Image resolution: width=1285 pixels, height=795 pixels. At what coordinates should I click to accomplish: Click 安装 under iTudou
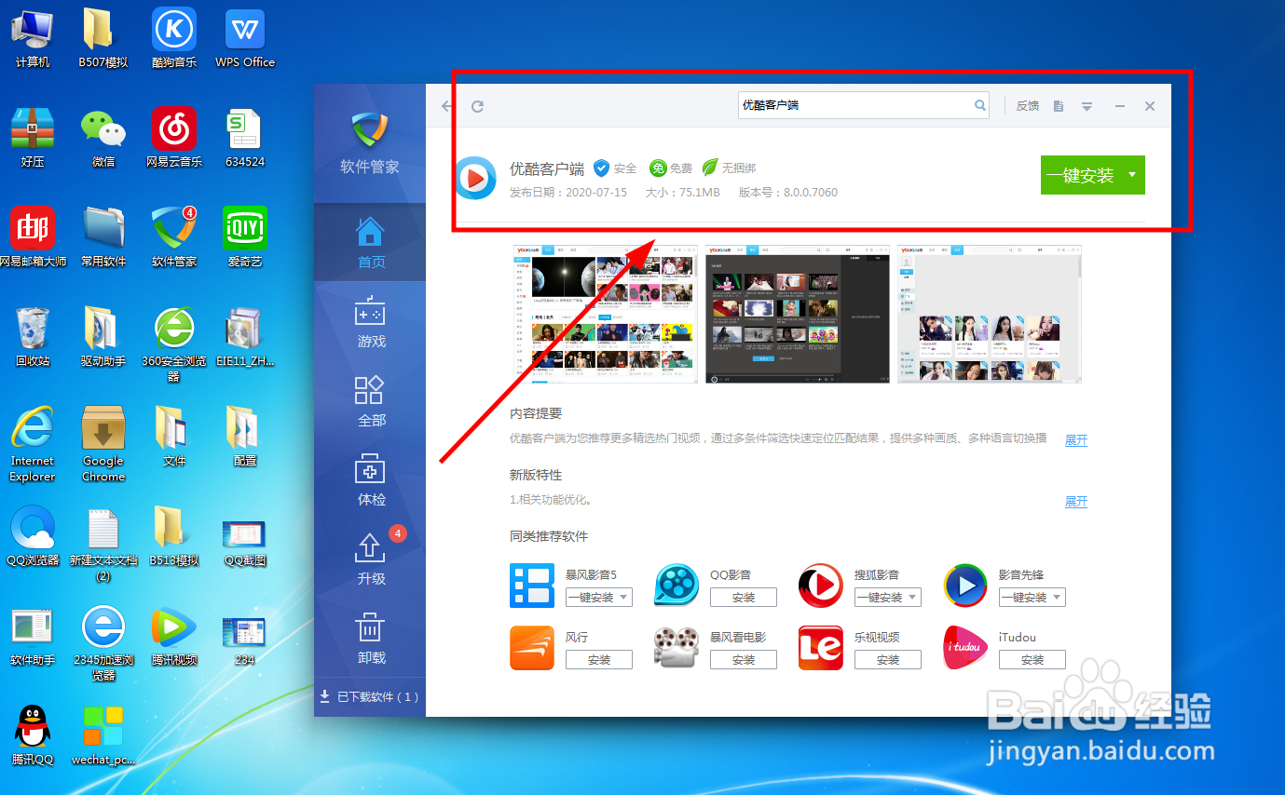click(1032, 659)
